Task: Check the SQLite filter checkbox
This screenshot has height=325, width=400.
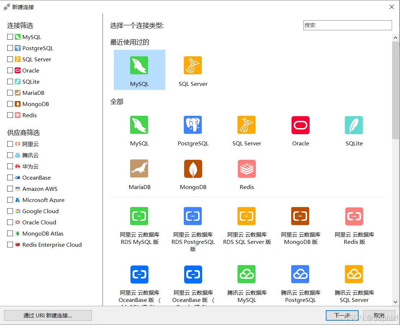Action: click(x=10, y=82)
